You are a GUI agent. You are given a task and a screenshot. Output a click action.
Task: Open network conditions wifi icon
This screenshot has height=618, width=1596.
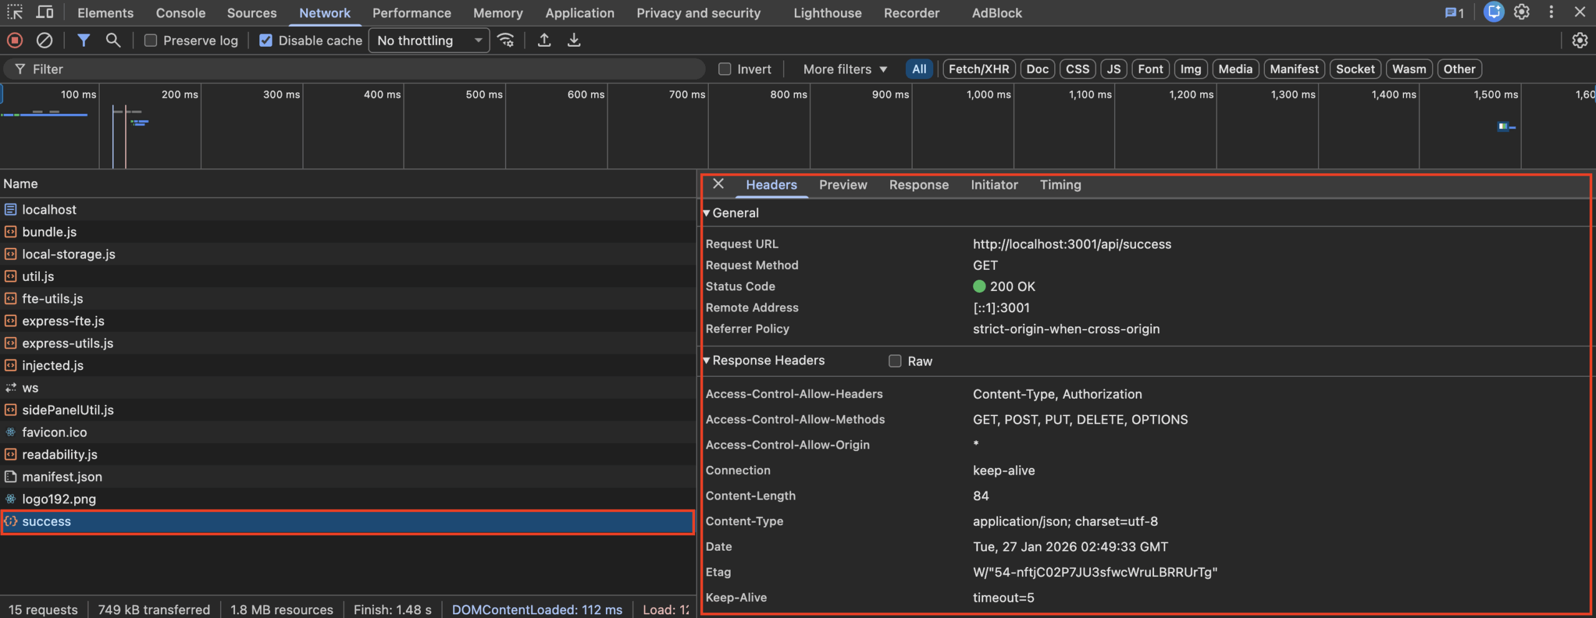506,40
